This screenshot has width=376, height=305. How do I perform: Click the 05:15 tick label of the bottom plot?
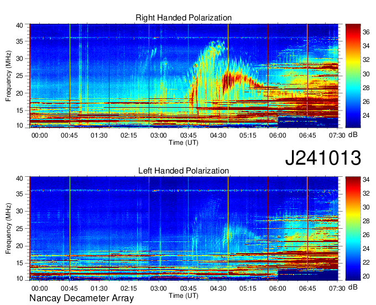point(248,288)
